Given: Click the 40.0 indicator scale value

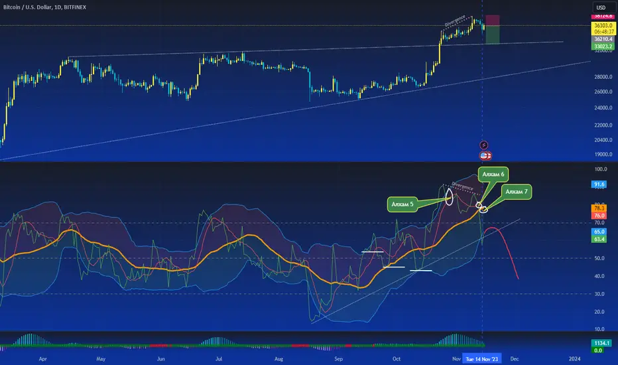Looking at the screenshot, I should pos(599,276).
